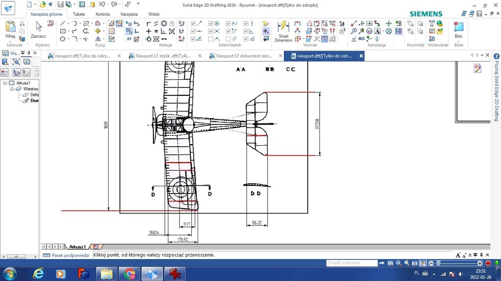Switch to the Tabele ribbon tab
The width and height of the screenshot is (501, 281).
(79, 14)
